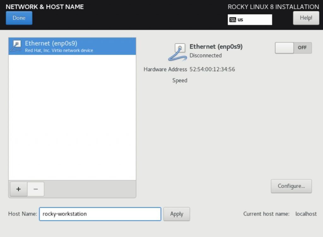Image resolution: width=323 pixels, height=237 pixels.
Task: Open the Configure... dialog
Action: (x=291, y=186)
